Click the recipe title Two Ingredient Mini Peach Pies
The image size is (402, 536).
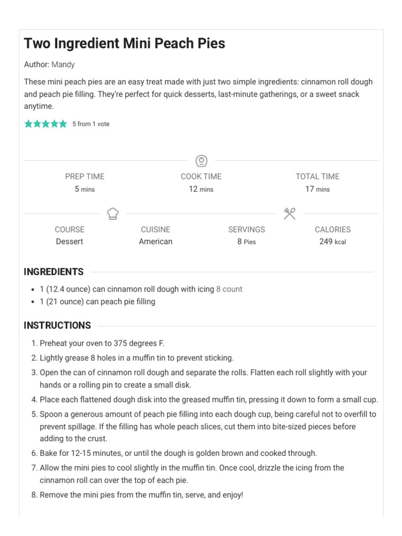[x=125, y=43]
